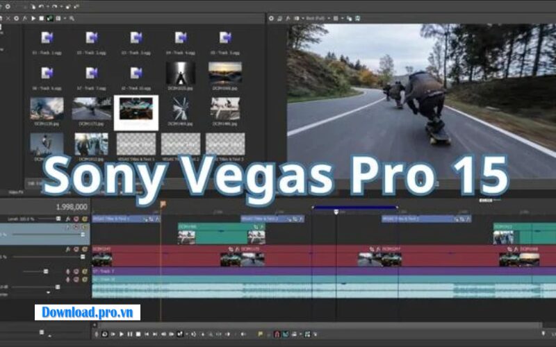Viewport: 556px width, 347px height.
Task: Go to project end in transport
Action: click(155, 334)
